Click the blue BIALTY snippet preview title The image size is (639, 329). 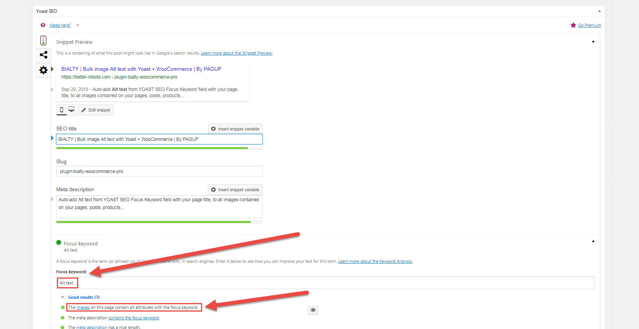click(141, 69)
